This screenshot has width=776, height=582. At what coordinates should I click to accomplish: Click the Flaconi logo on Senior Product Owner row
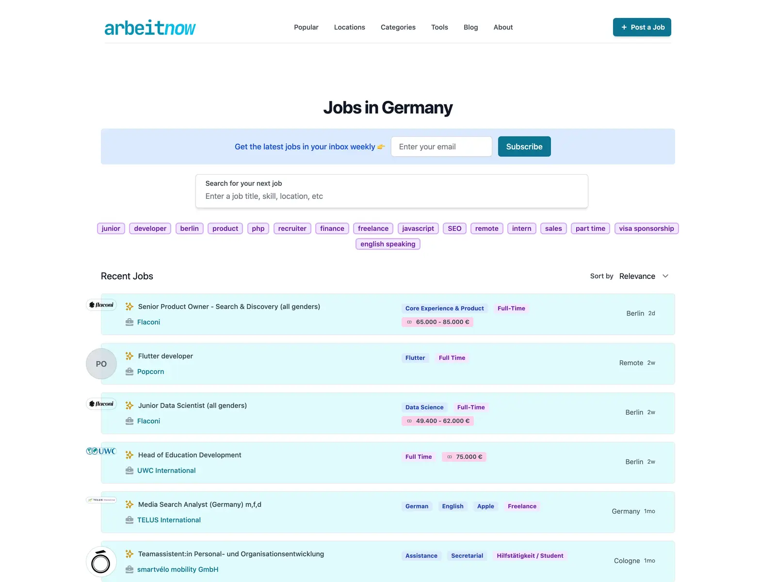[x=101, y=305]
